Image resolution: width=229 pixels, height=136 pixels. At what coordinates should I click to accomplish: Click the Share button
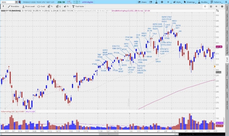[142, 2]
